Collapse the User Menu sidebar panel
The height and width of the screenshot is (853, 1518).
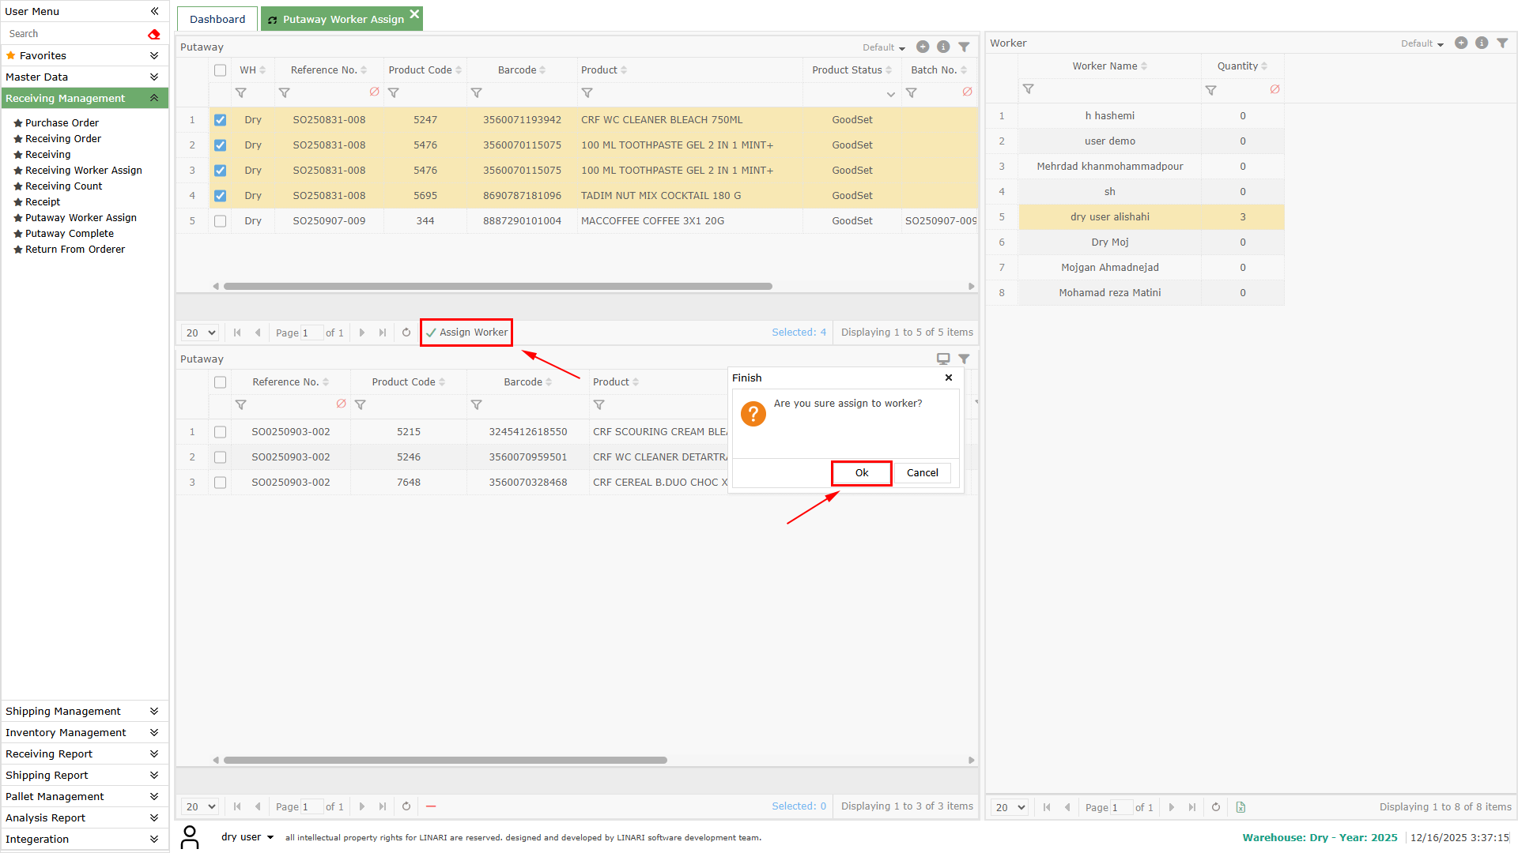click(x=154, y=11)
